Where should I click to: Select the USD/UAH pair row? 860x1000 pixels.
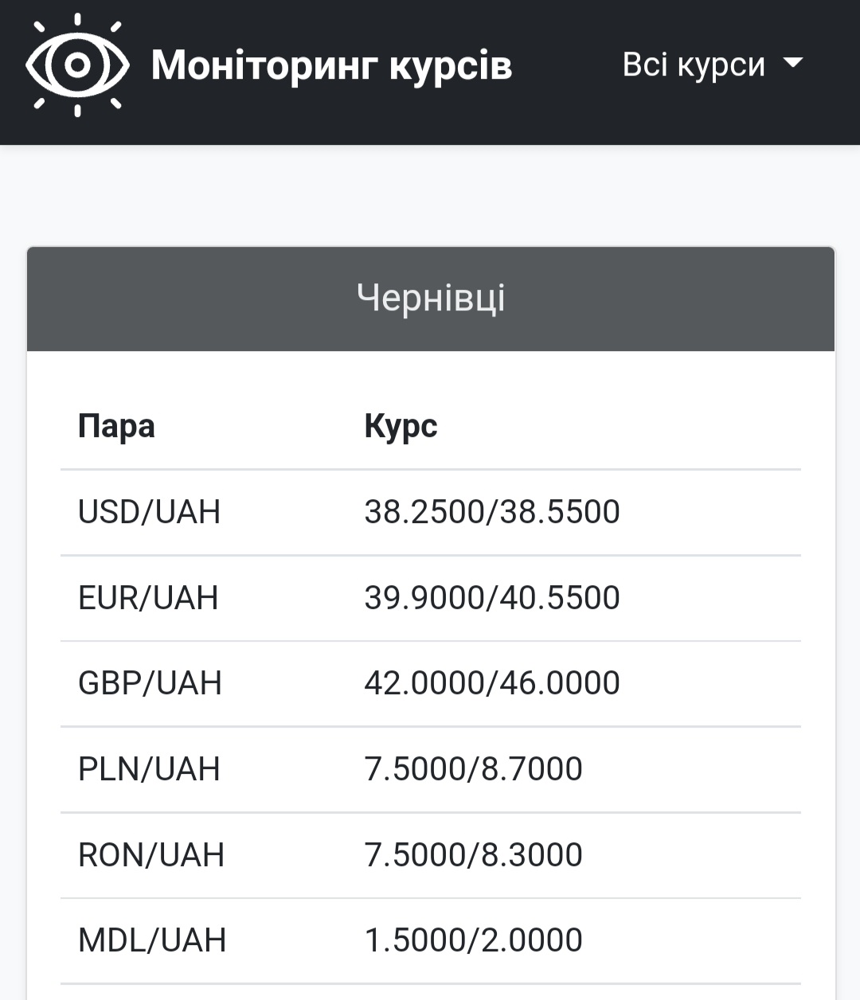[x=149, y=512]
